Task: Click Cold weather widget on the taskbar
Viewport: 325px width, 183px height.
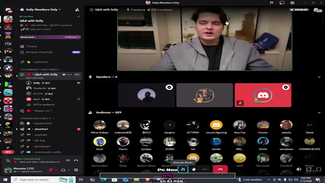Action: point(250,180)
